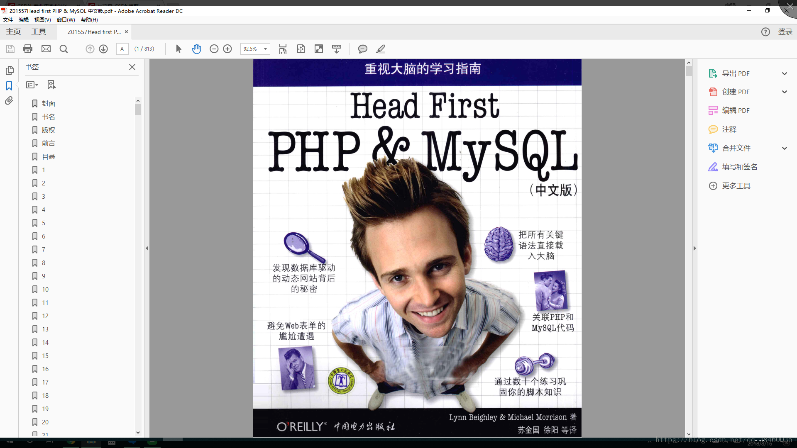The height and width of the screenshot is (448, 797).
Task: Click the page number input field
Action: coord(122,49)
